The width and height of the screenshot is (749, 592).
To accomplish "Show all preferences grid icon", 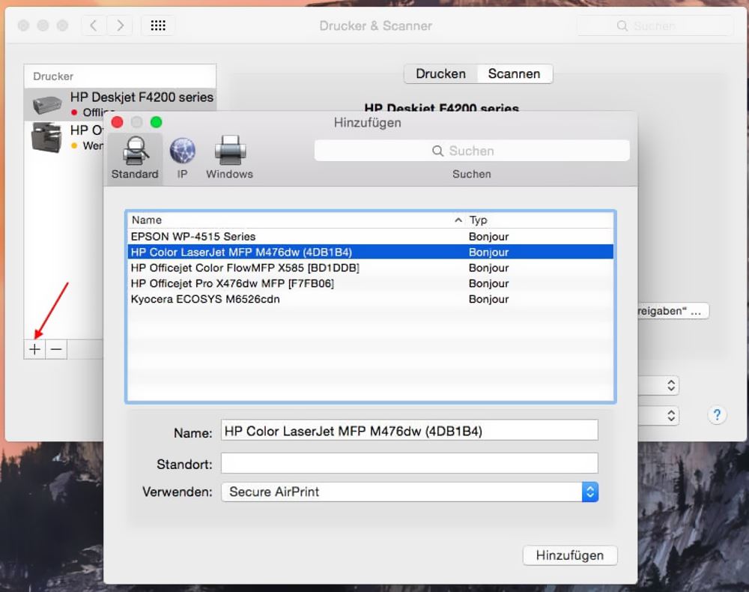I will click(158, 25).
